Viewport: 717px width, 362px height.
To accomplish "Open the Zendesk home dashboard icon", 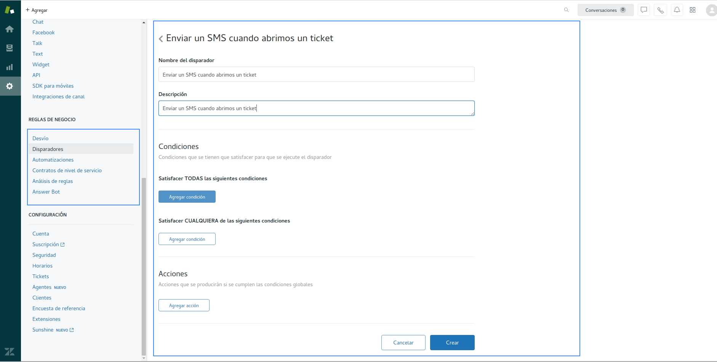I will (x=10, y=29).
